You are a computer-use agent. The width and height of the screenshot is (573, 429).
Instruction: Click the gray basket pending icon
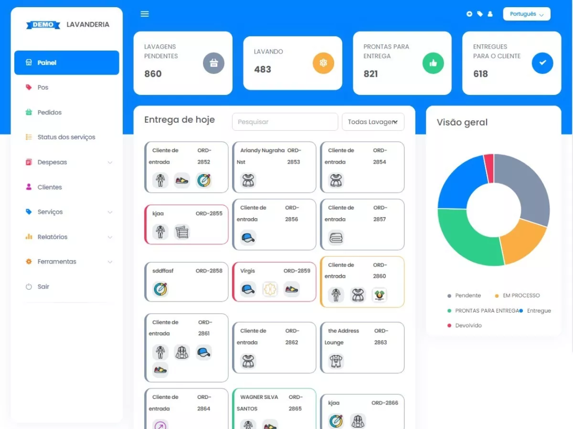(213, 63)
